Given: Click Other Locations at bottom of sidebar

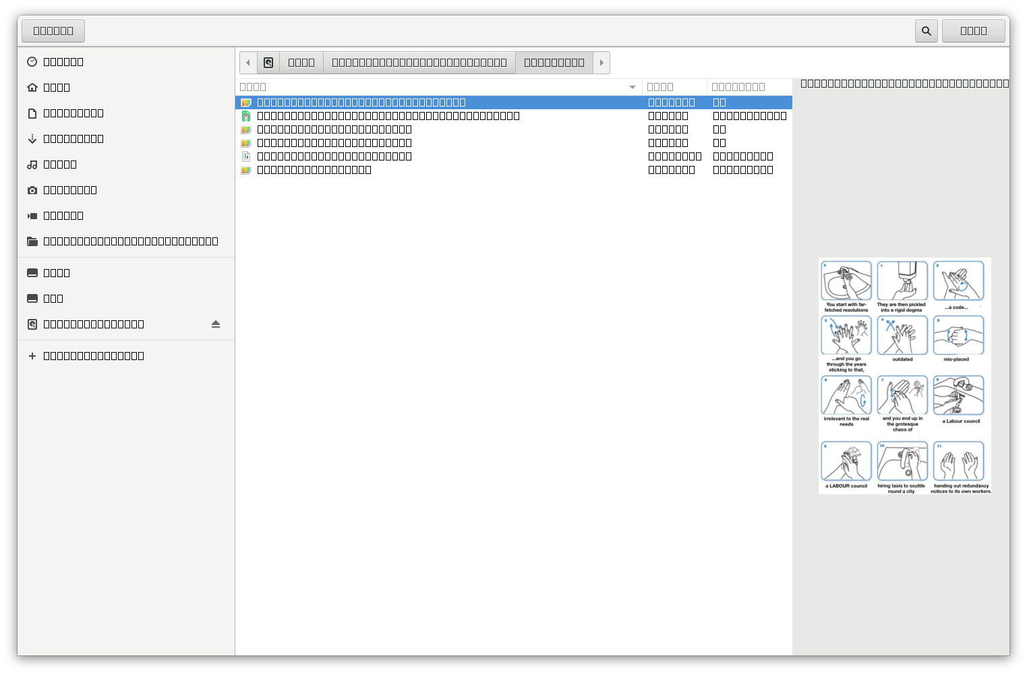Looking at the screenshot, I should (94, 355).
